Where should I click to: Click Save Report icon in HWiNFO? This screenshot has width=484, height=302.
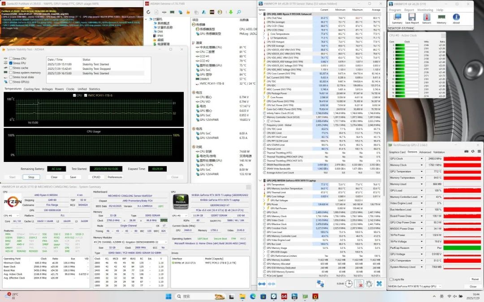pyautogui.click(x=412, y=17)
